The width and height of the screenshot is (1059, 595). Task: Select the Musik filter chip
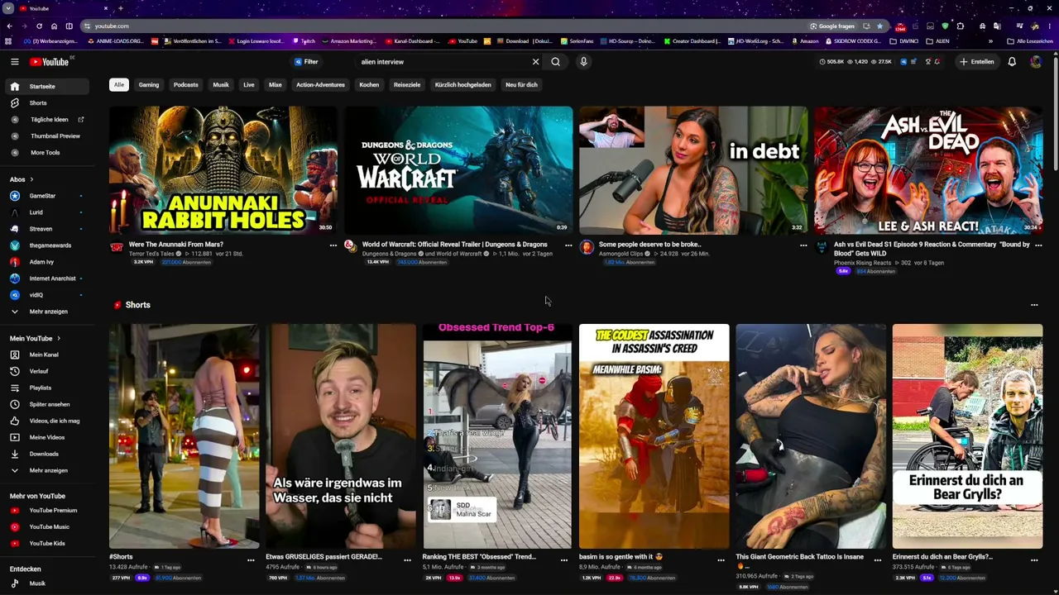pos(221,85)
